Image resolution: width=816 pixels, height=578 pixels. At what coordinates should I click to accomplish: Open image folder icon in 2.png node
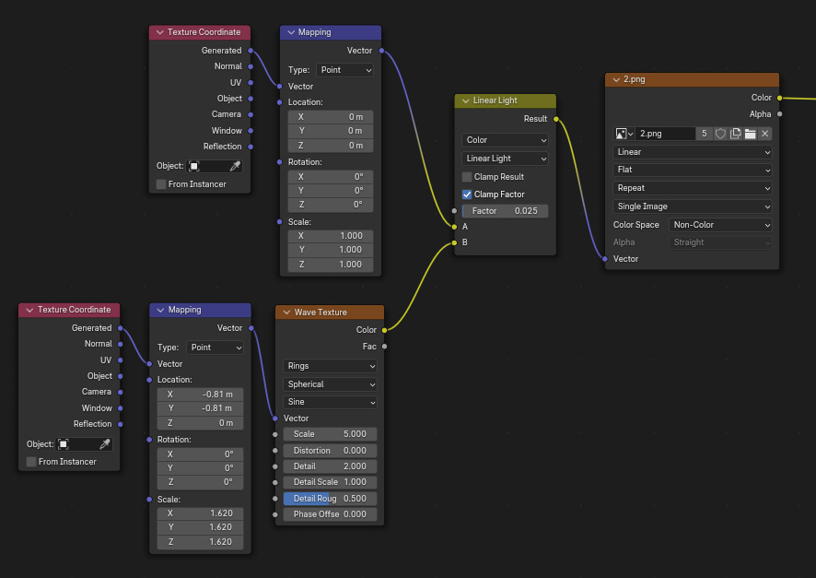pos(750,134)
